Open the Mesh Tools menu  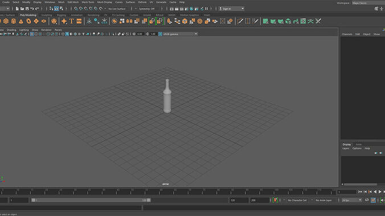pos(88,2)
